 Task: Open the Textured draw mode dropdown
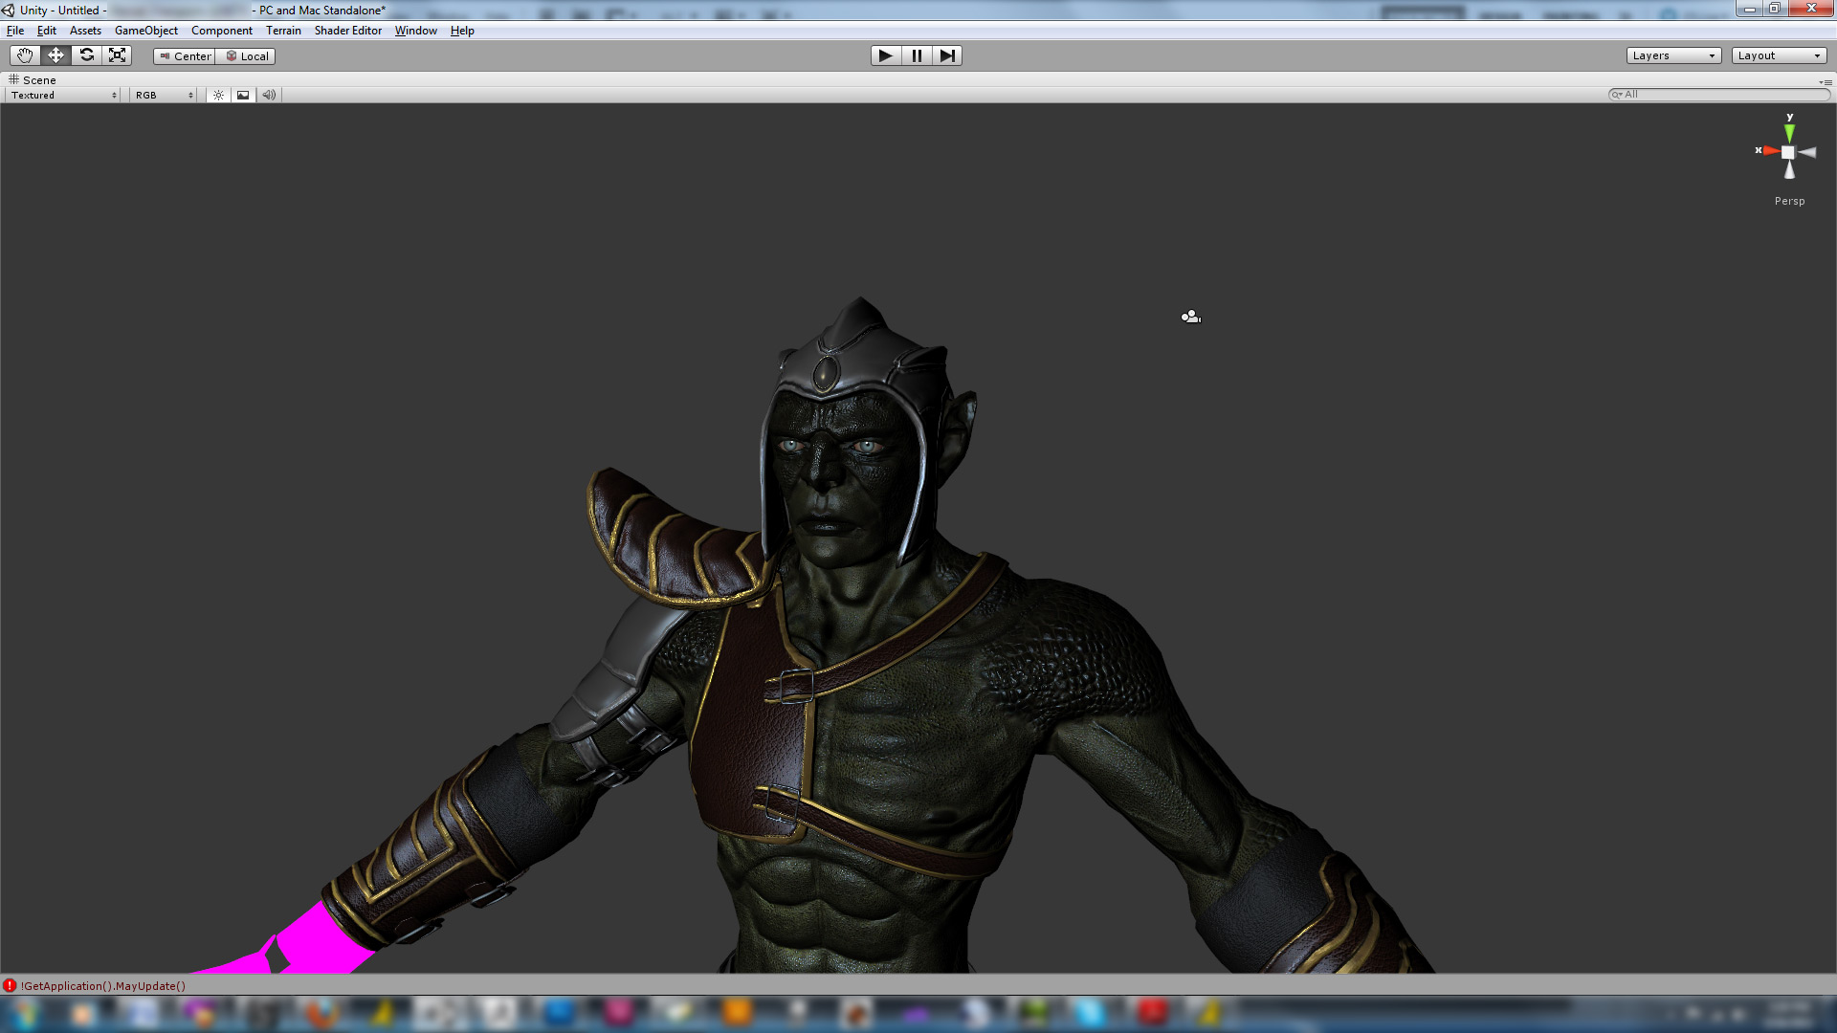pyautogui.click(x=63, y=95)
